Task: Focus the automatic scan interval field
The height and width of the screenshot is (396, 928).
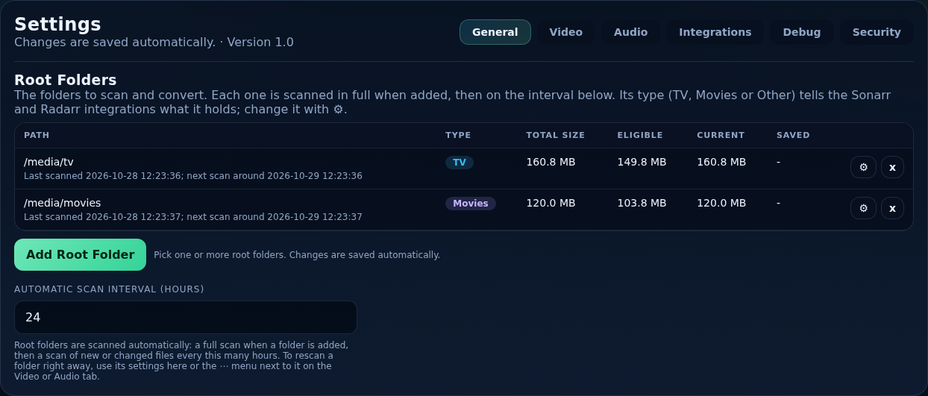Action: click(x=186, y=317)
